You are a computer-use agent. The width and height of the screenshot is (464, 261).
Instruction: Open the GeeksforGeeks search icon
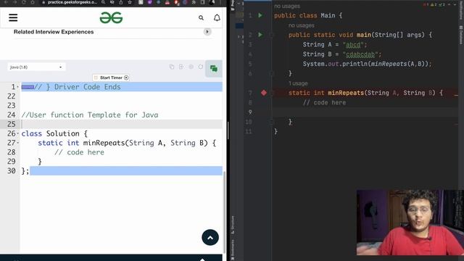[x=202, y=17]
